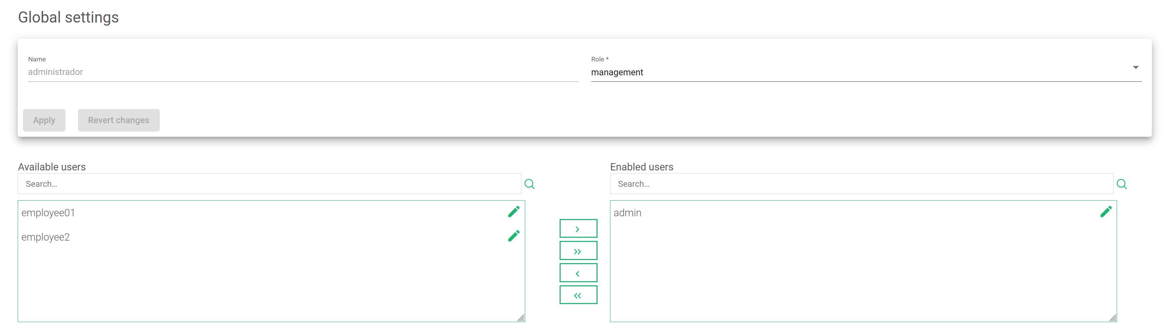Viewport: 1170px width, 336px height.
Task: Click the Revert changes button
Action: [119, 120]
